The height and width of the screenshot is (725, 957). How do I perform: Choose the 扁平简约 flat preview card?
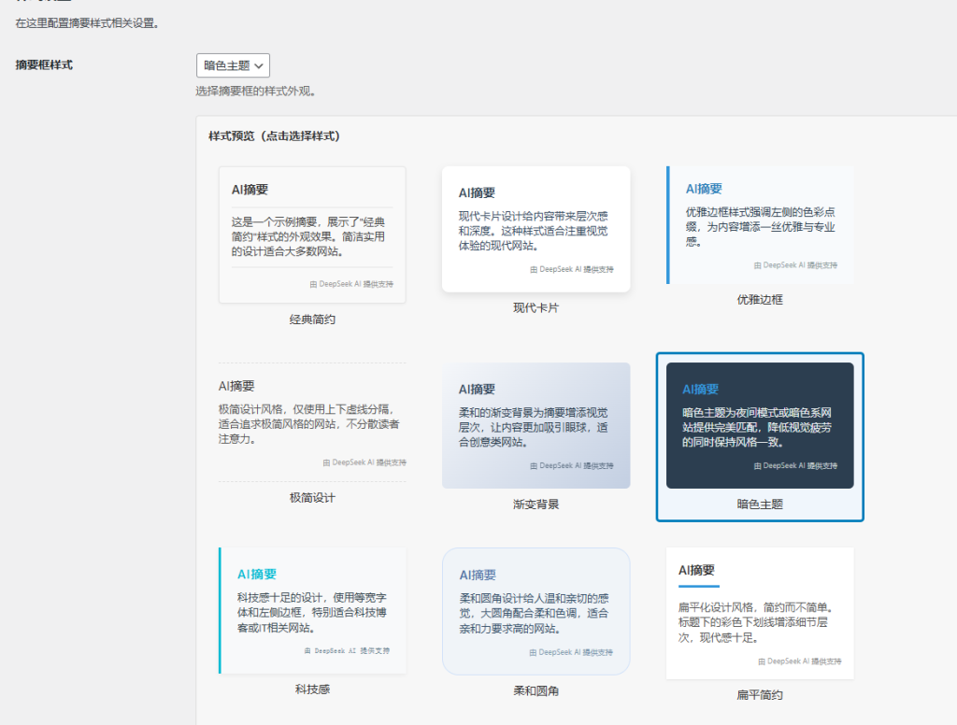(760, 613)
